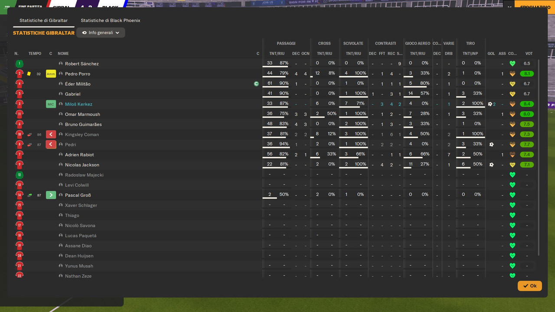Open Lucas Paquetá's player name
The height and width of the screenshot is (312, 555).
click(x=81, y=236)
